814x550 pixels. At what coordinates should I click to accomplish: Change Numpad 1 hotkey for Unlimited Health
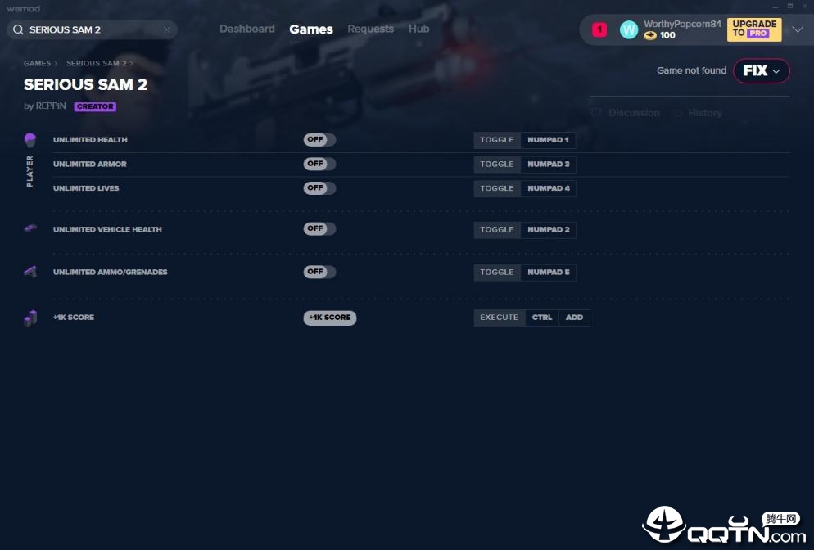pos(548,140)
